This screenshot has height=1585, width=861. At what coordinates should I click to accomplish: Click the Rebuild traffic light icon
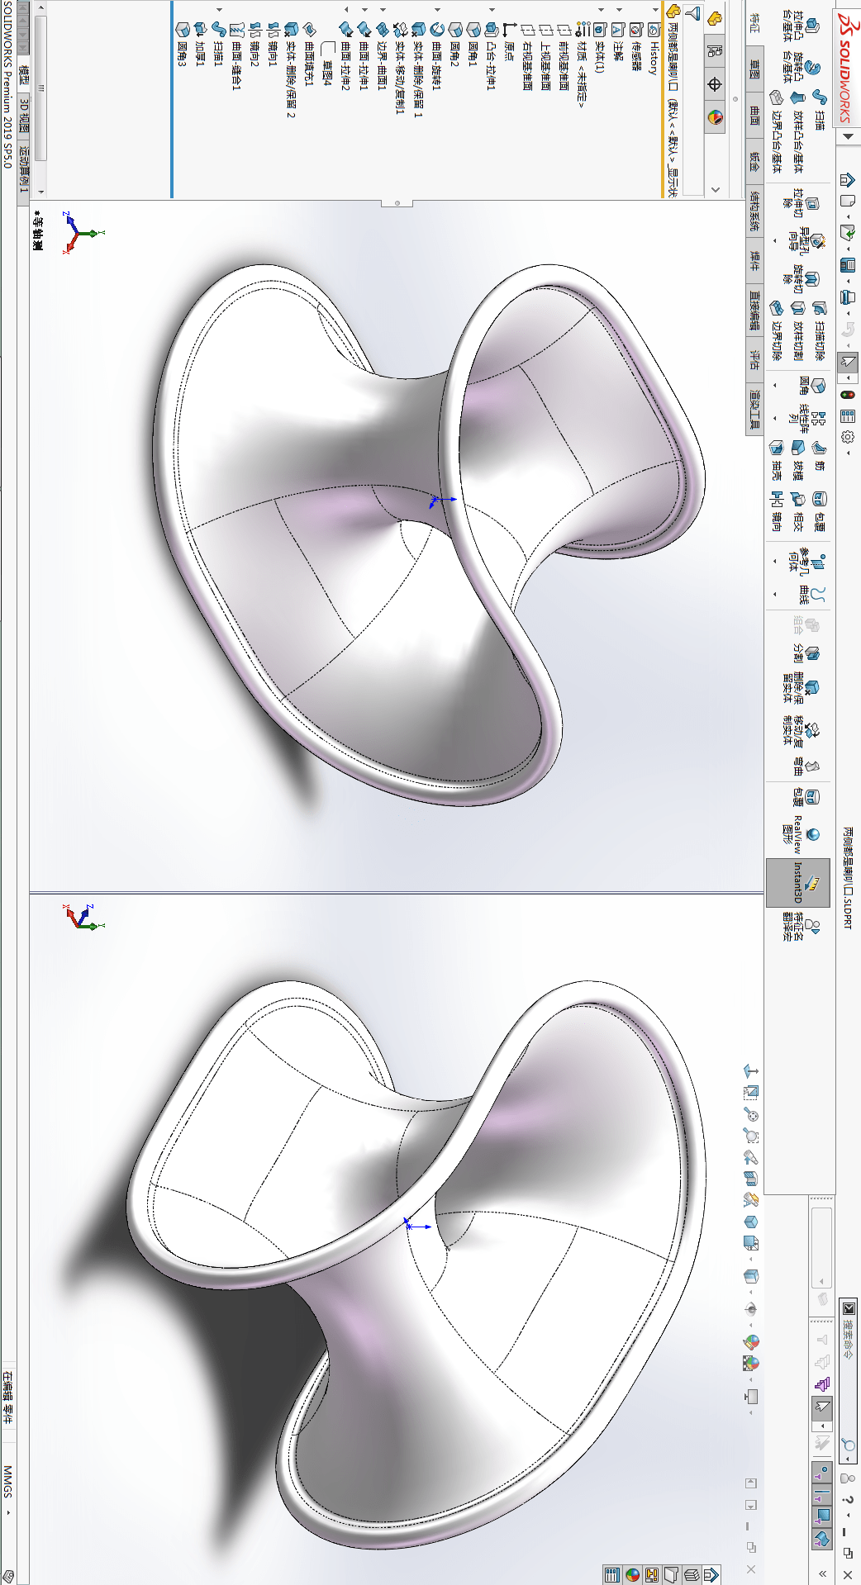(847, 395)
